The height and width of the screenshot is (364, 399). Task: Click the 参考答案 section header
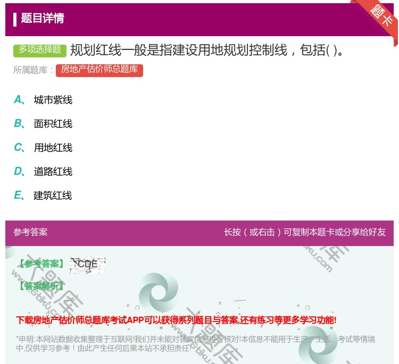click(30, 232)
